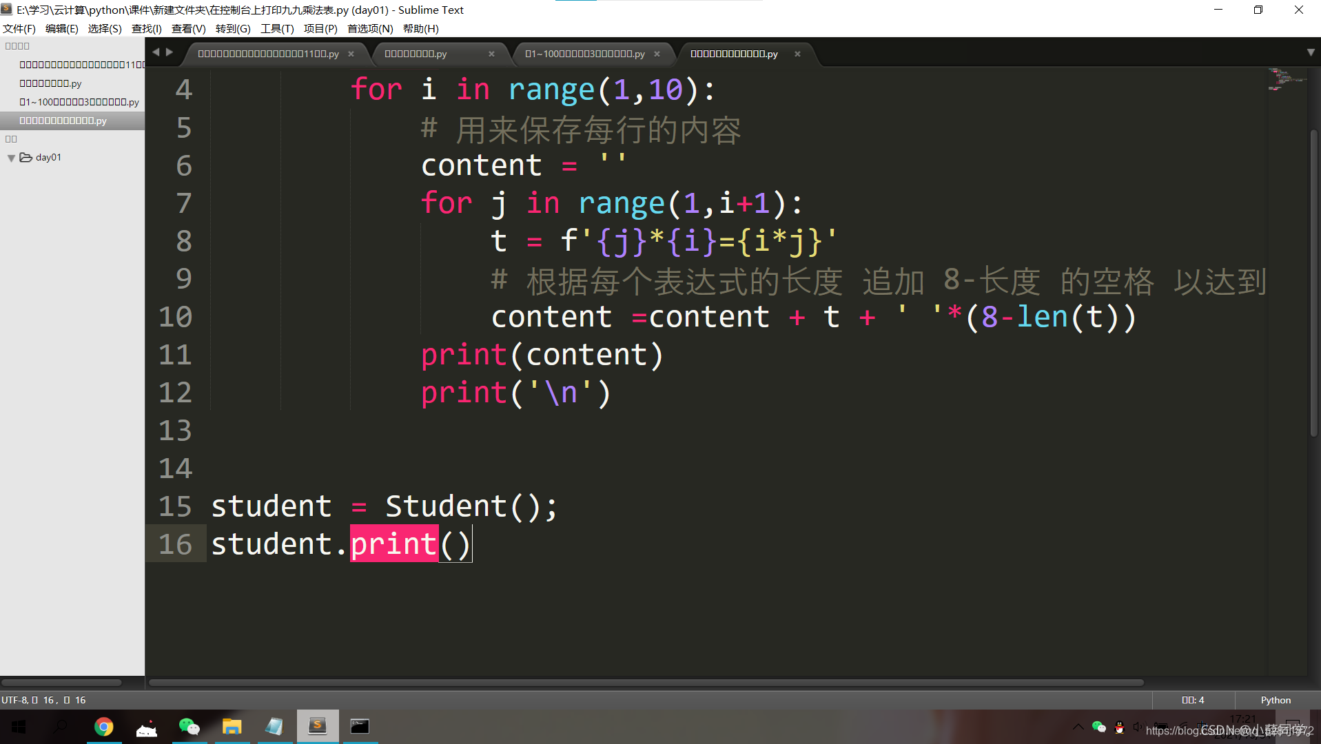Close the tab starting with 1~100
1321x744 pixels.
[657, 54]
